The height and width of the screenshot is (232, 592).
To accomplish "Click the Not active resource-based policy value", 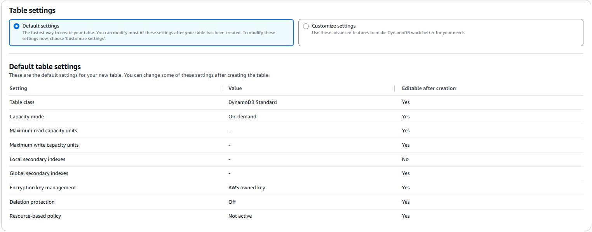I will click(x=240, y=216).
